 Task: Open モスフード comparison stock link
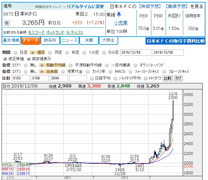(x=36, y=32)
